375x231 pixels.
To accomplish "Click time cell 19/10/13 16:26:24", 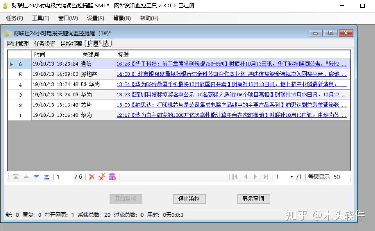I will point(56,64).
